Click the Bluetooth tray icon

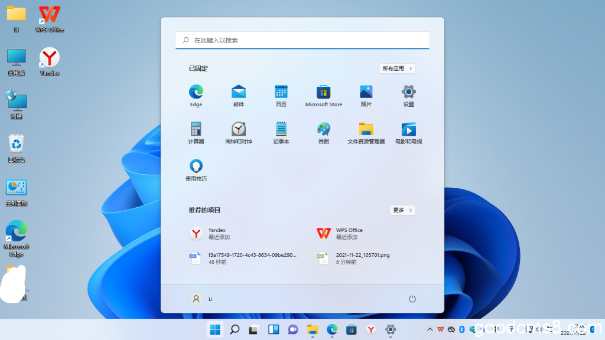(462, 329)
